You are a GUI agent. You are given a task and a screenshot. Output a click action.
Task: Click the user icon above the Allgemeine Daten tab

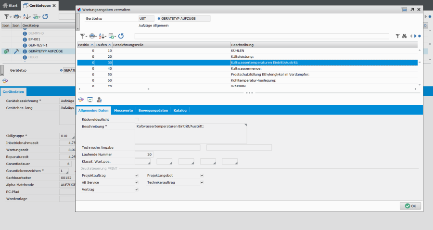[x=99, y=100]
